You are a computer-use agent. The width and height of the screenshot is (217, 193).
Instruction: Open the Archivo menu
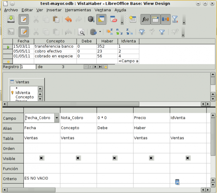[11, 10]
